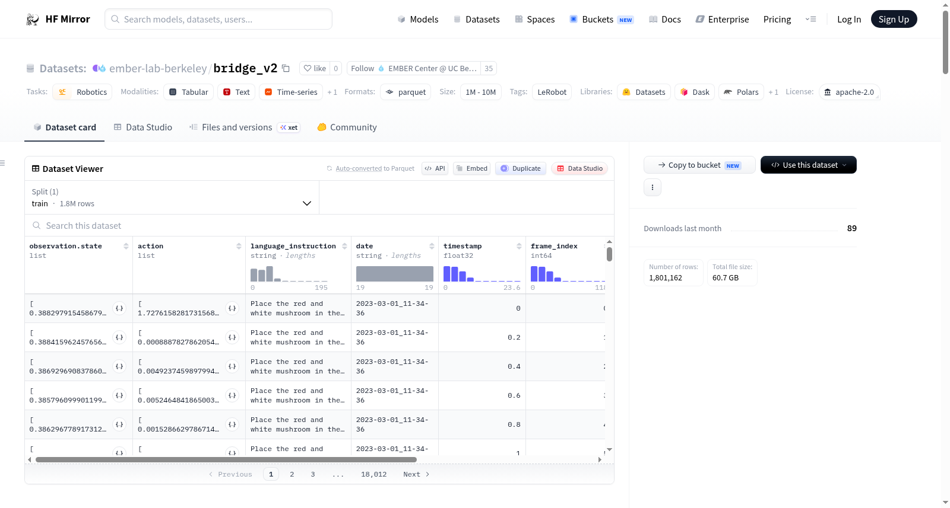Expand the navigation more menu
950x508 pixels.
tap(810, 19)
